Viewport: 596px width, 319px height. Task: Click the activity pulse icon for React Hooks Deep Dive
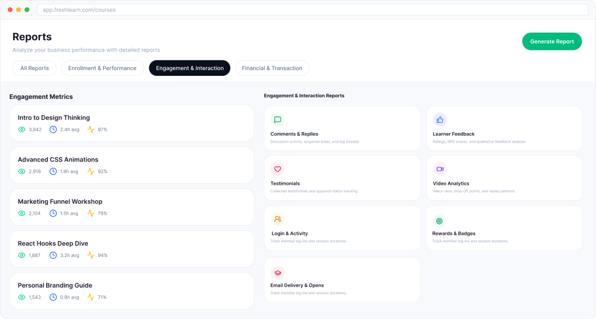(x=90, y=255)
